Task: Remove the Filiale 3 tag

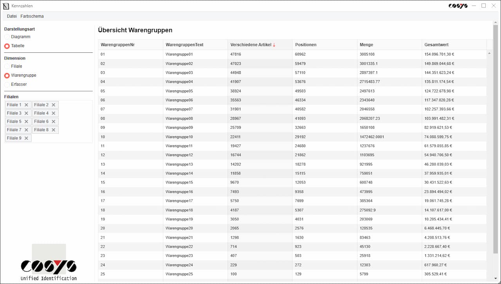Action: point(26,113)
